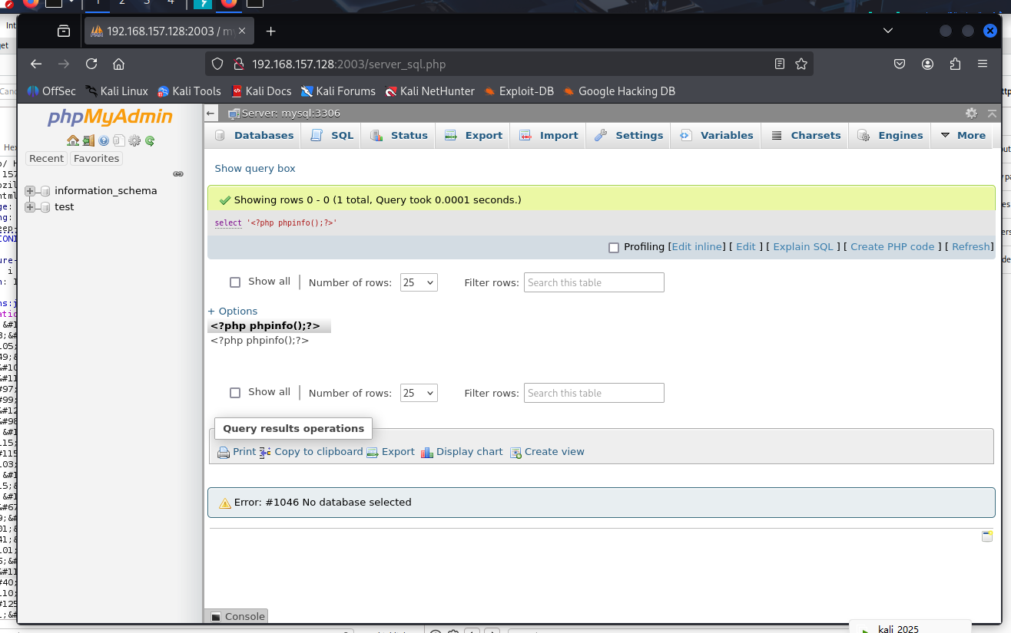The image size is (1011, 633).
Task: Click the test database cylinder icon
Action: pos(45,207)
